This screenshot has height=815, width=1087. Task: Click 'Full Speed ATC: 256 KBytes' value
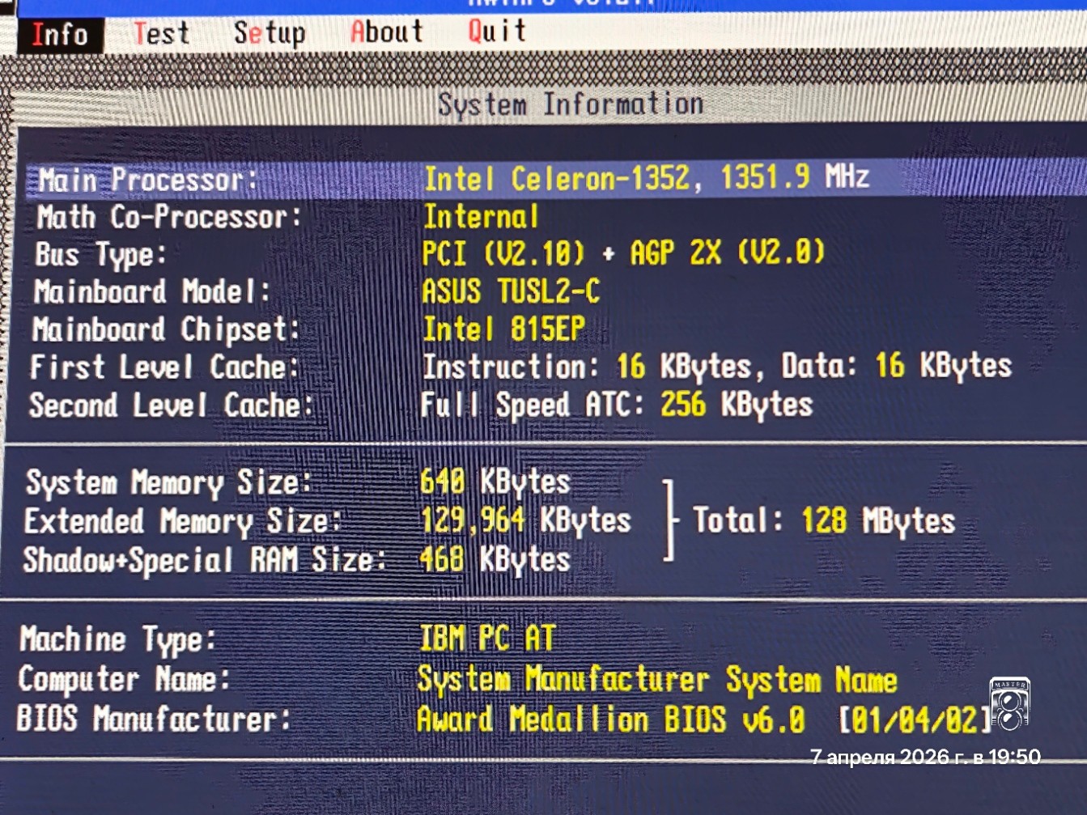(x=616, y=405)
